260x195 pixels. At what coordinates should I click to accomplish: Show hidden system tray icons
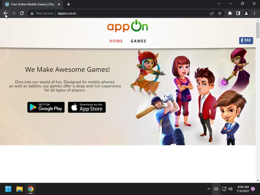tap(209, 189)
